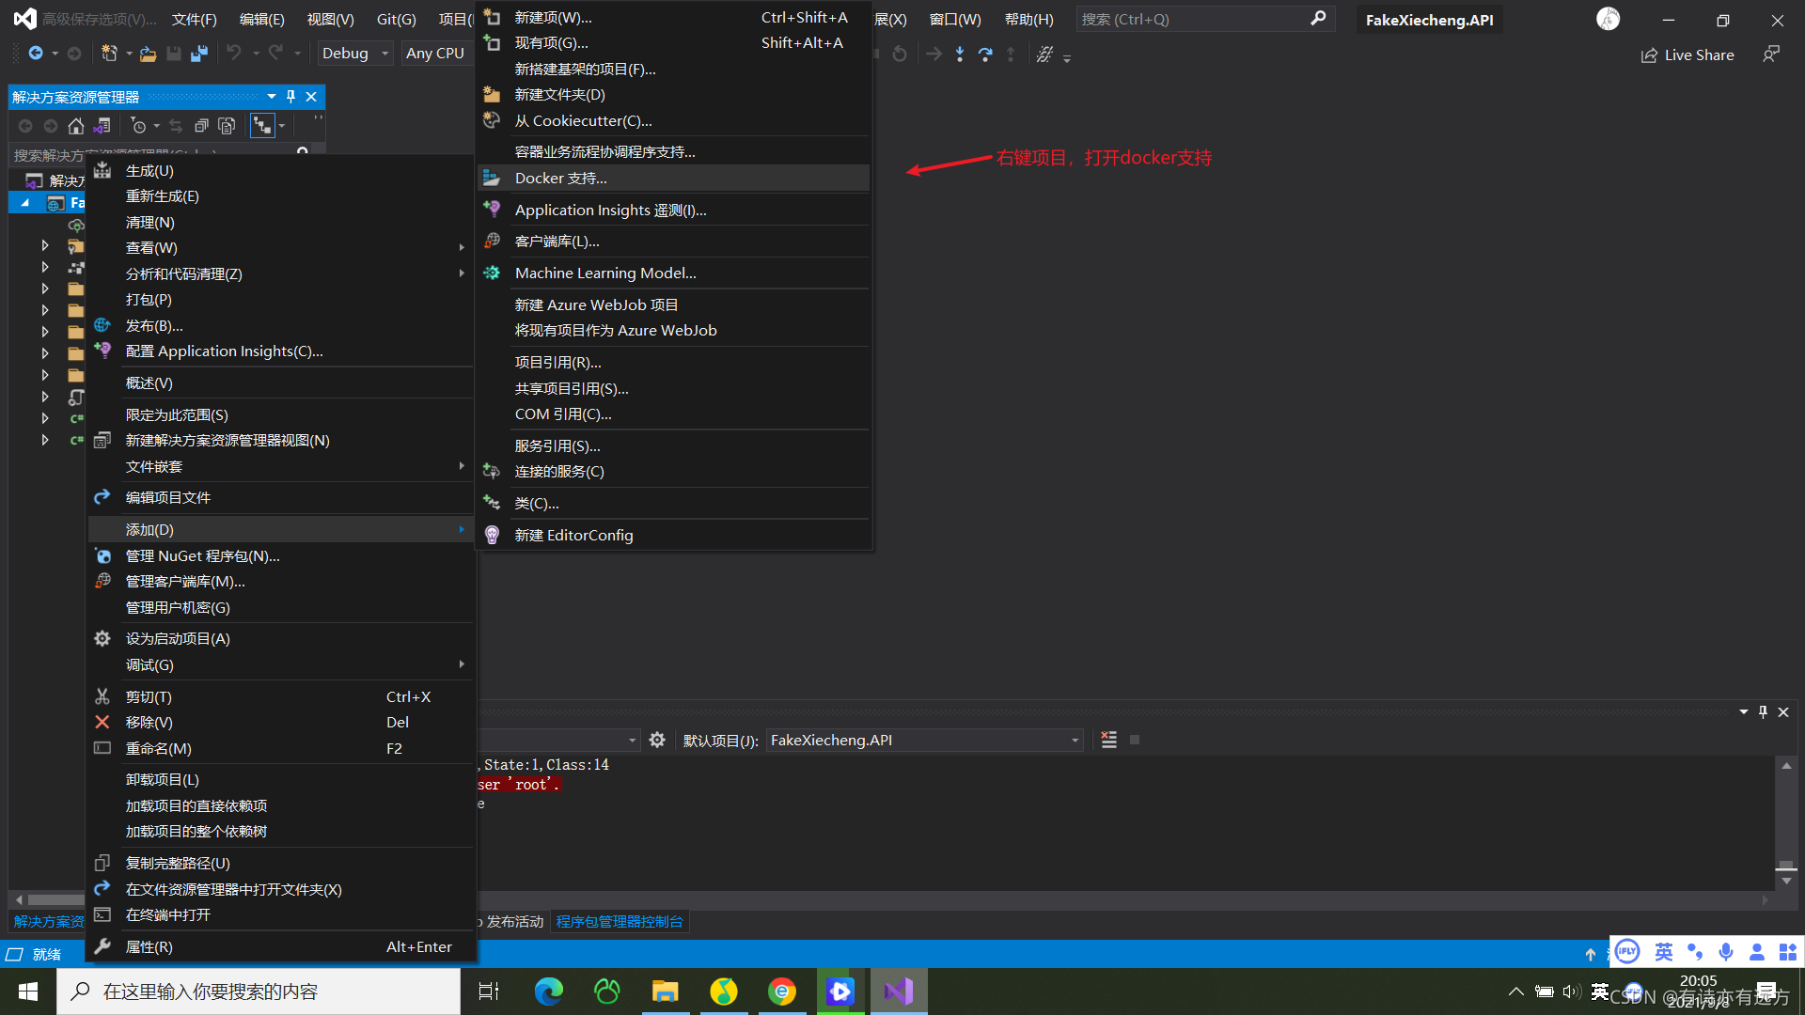Open 管理 NuGet 程序包(N) dialog
This screenshot has width=1805, height=1015.
point(202,555)
